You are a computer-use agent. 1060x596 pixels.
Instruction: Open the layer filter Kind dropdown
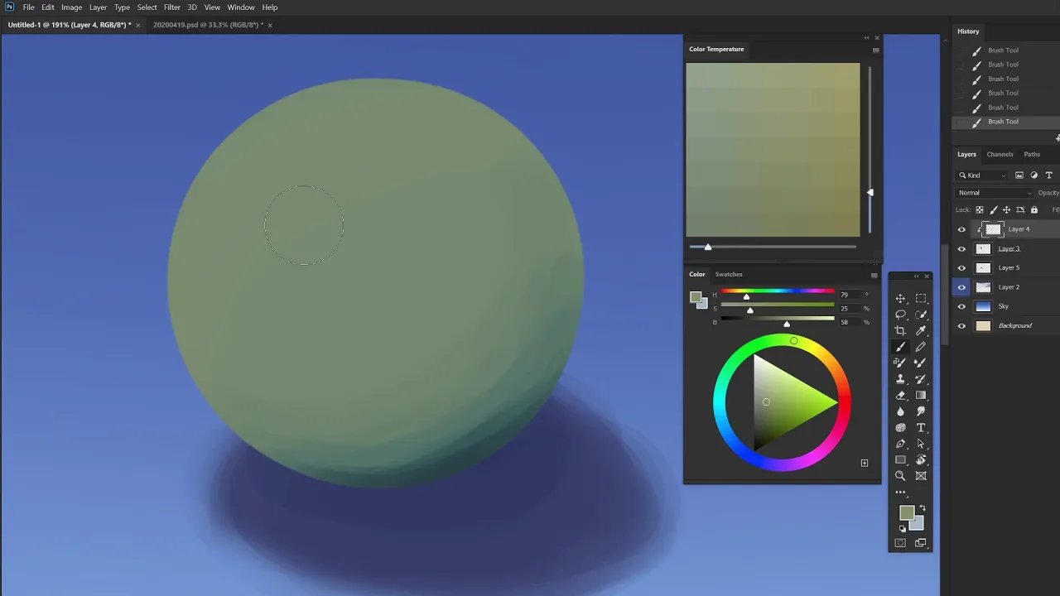[982, 175]
